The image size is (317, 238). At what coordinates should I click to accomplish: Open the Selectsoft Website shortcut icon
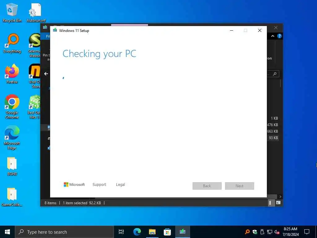coord(34,45)
